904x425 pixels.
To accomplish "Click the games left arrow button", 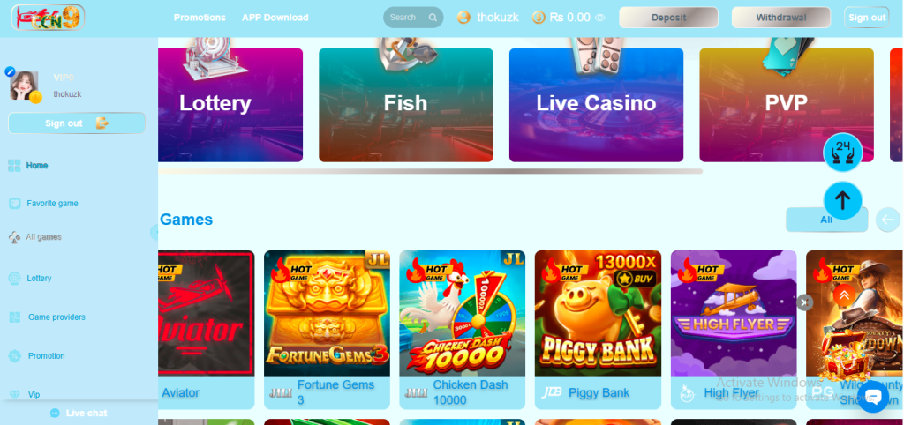I will point(888,220).
